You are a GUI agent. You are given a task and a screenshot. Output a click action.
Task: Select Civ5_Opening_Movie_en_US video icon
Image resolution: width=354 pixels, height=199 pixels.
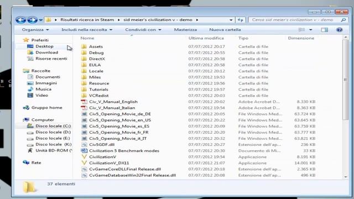coord(84,120)
